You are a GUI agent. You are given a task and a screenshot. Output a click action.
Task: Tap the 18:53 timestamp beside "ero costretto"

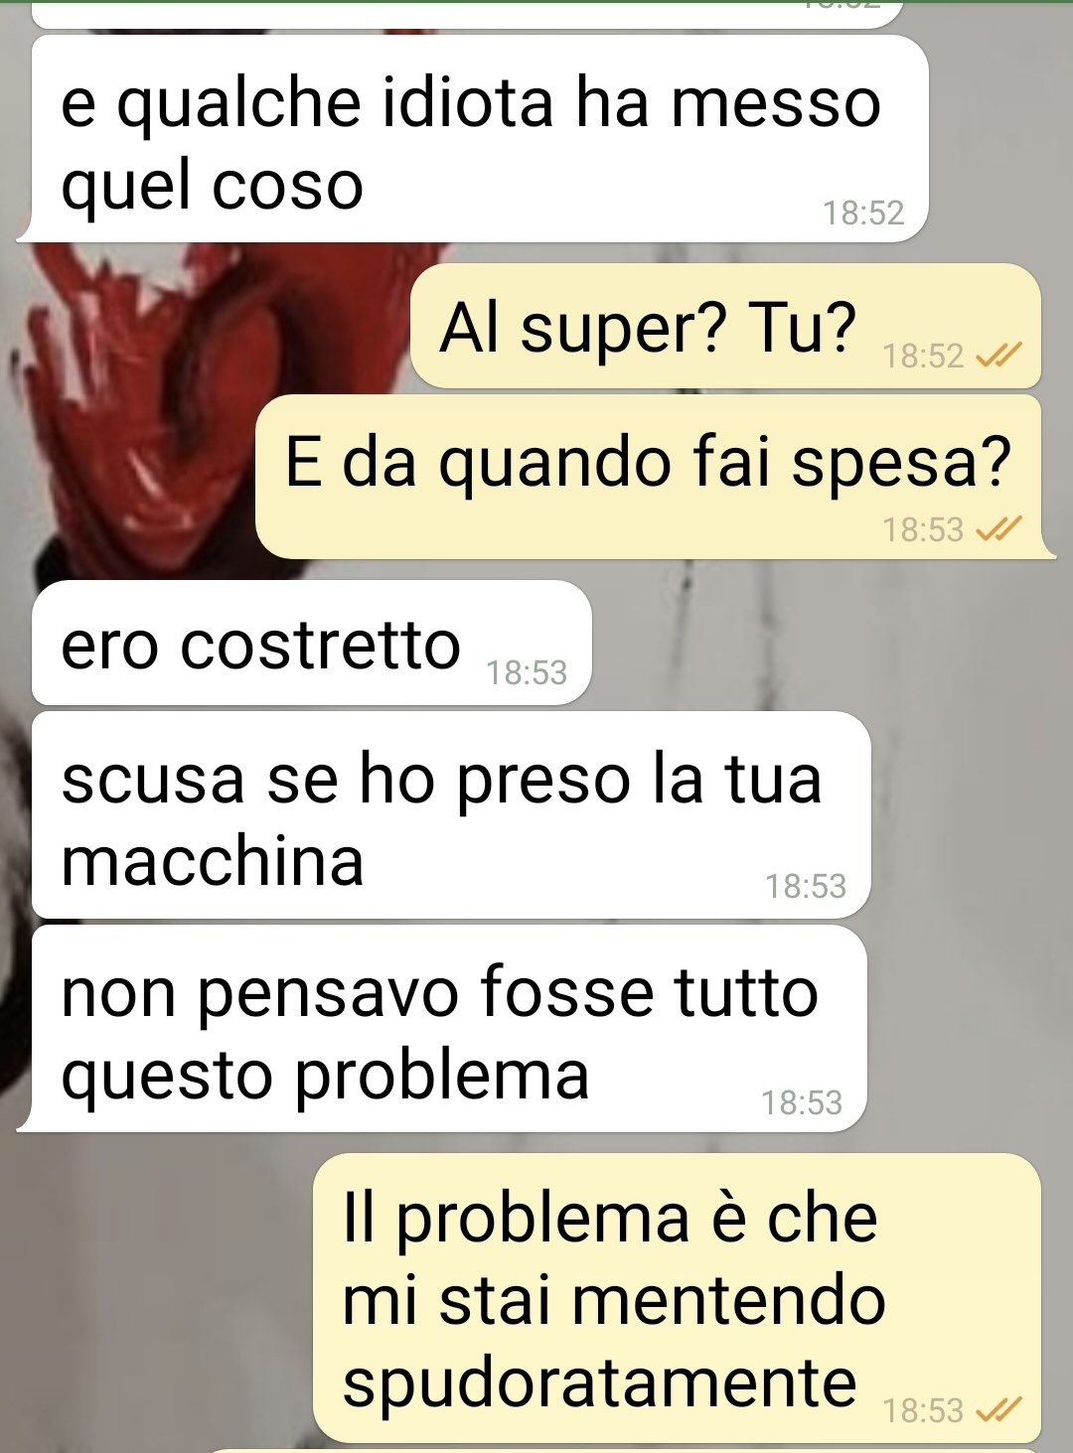[x=527, y=673]
